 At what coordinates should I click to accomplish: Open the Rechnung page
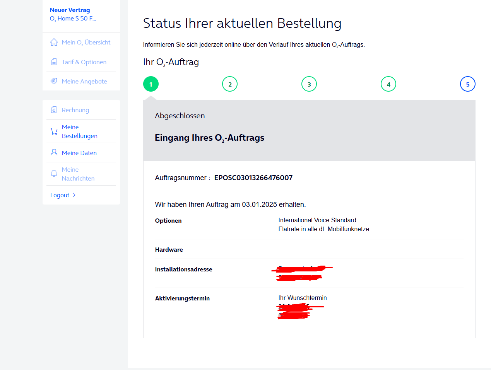75,110
